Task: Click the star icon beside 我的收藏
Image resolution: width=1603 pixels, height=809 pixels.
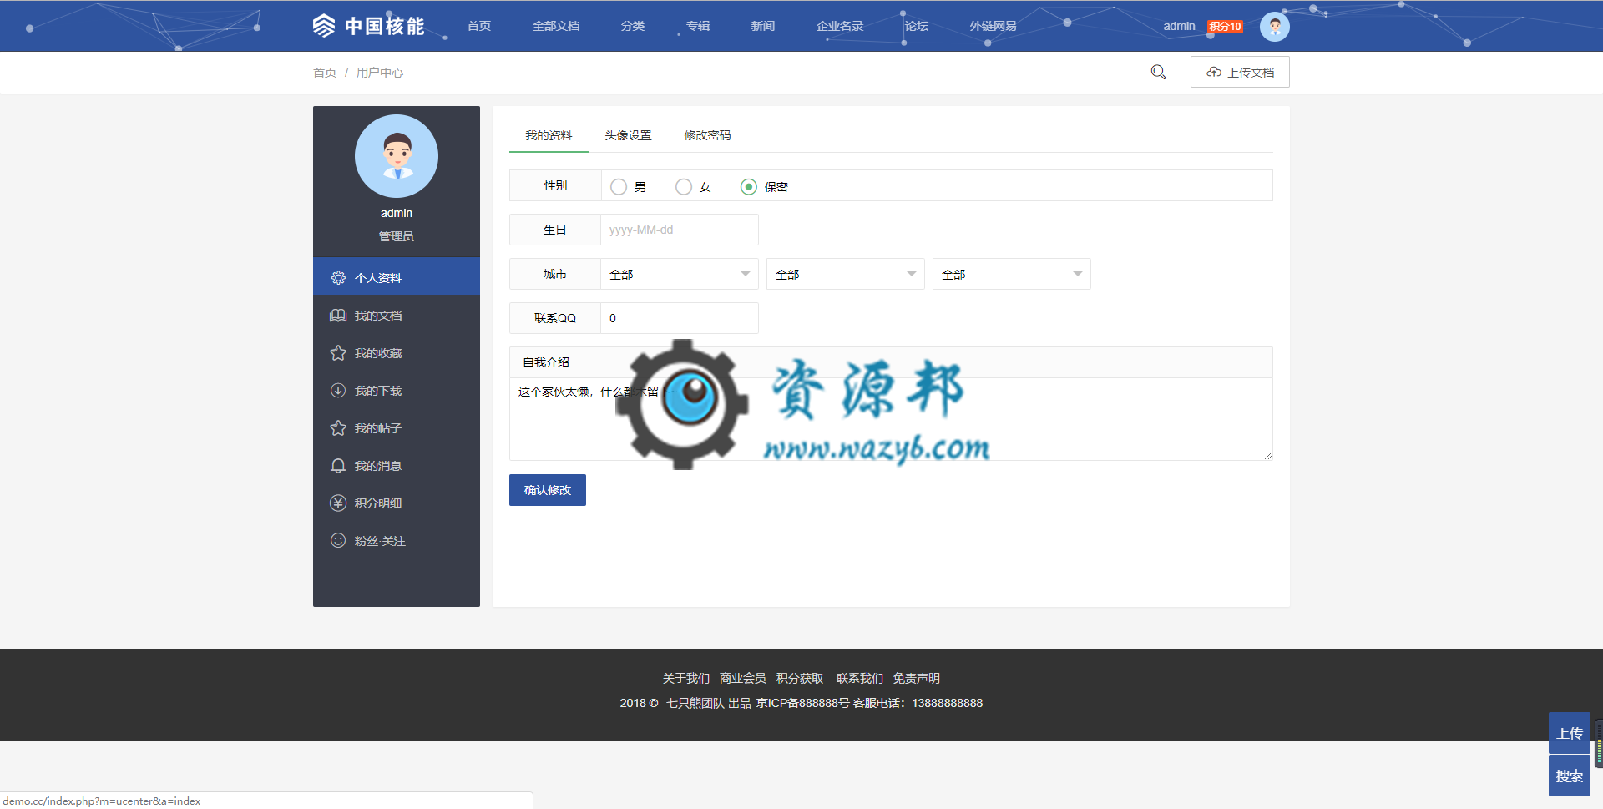Action: point(338,353)
